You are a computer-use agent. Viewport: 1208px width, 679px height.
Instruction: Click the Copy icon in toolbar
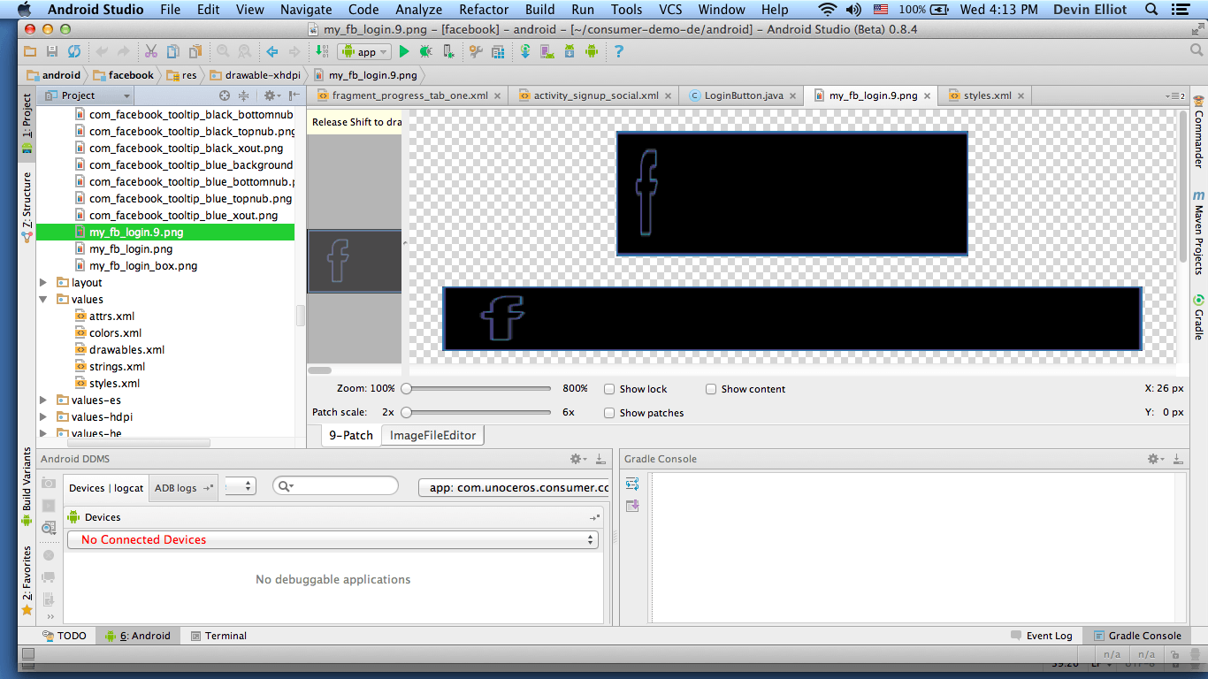pyautogui.click(x=173, y=52)
